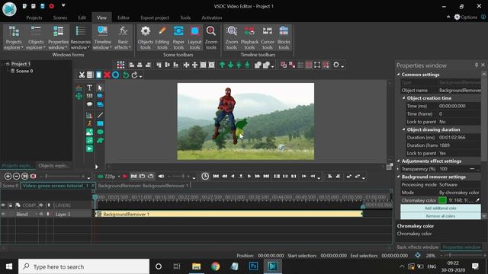Open Layout tools in ribbon
488x274 pixels.
195,37
